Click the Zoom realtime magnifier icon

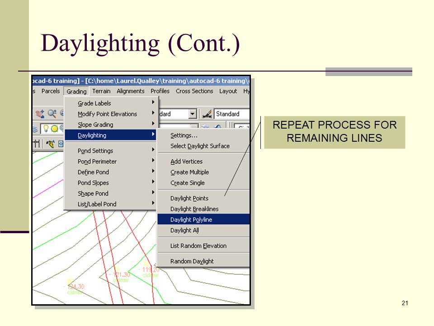pos(52,113)
